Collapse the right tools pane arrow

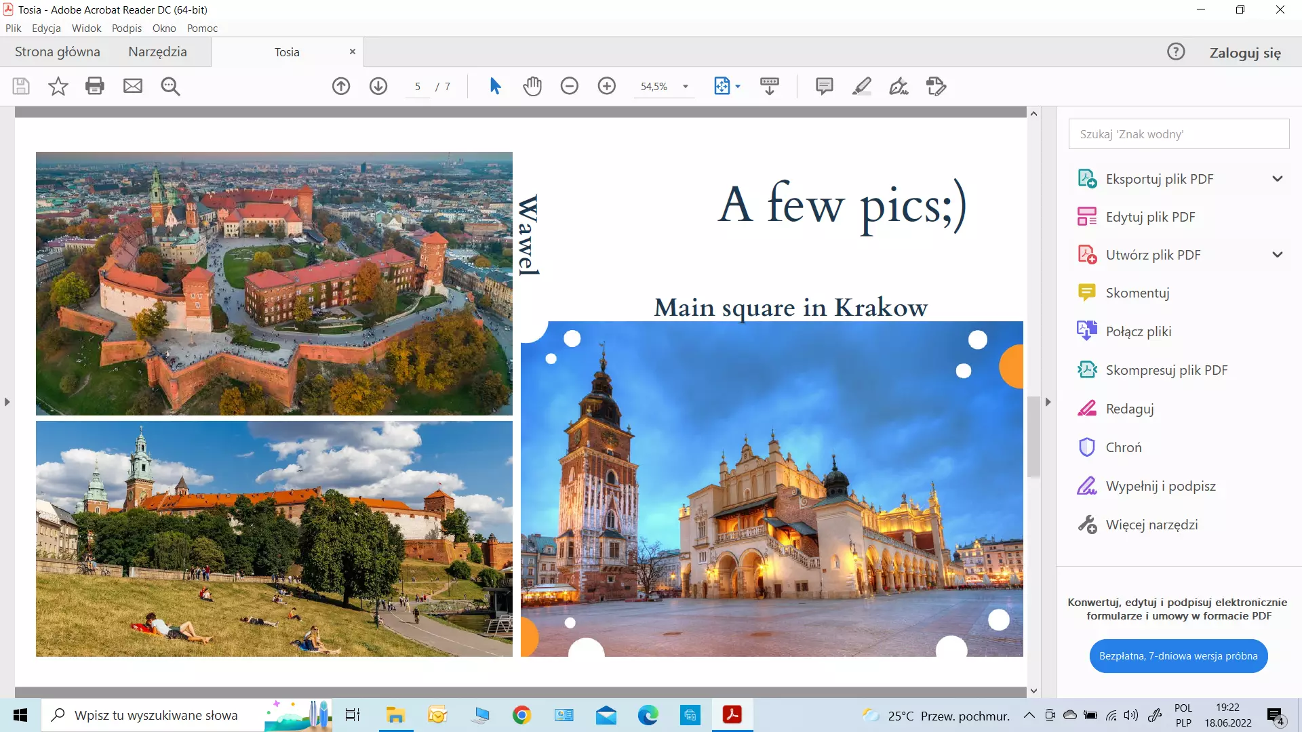click(x=1048, y=402)
